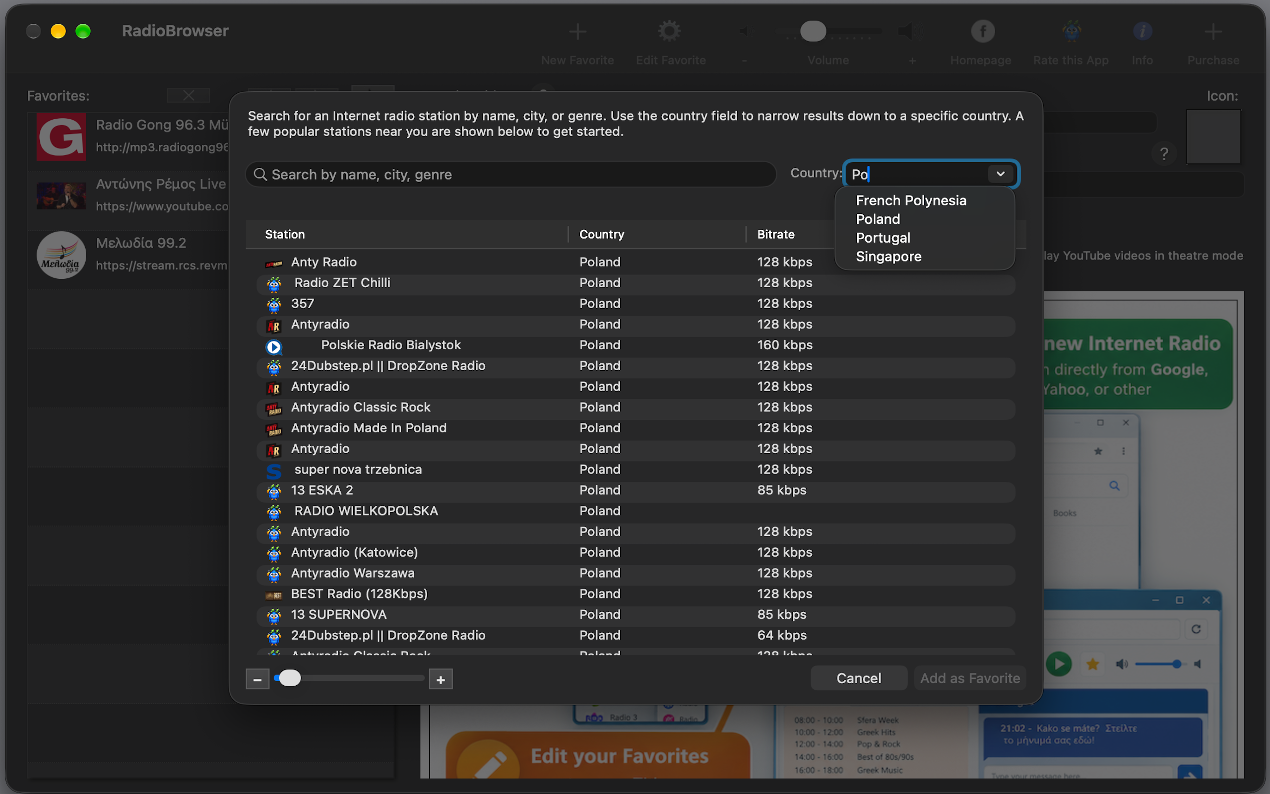This screenshot has height=794, width=1270.
Task: Click the New Favorite plus icon
Action: point(577,31)
